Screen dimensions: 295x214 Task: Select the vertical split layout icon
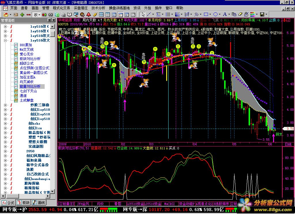coord(108,14)
